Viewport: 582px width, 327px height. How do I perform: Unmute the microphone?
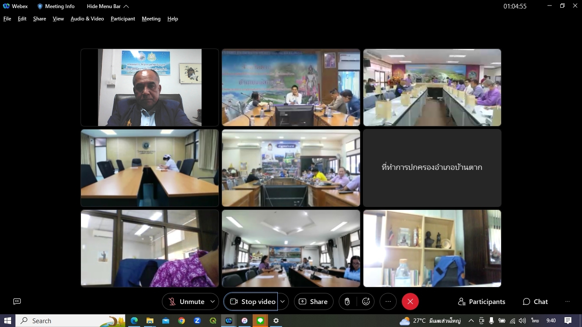[x=187, y=301]
